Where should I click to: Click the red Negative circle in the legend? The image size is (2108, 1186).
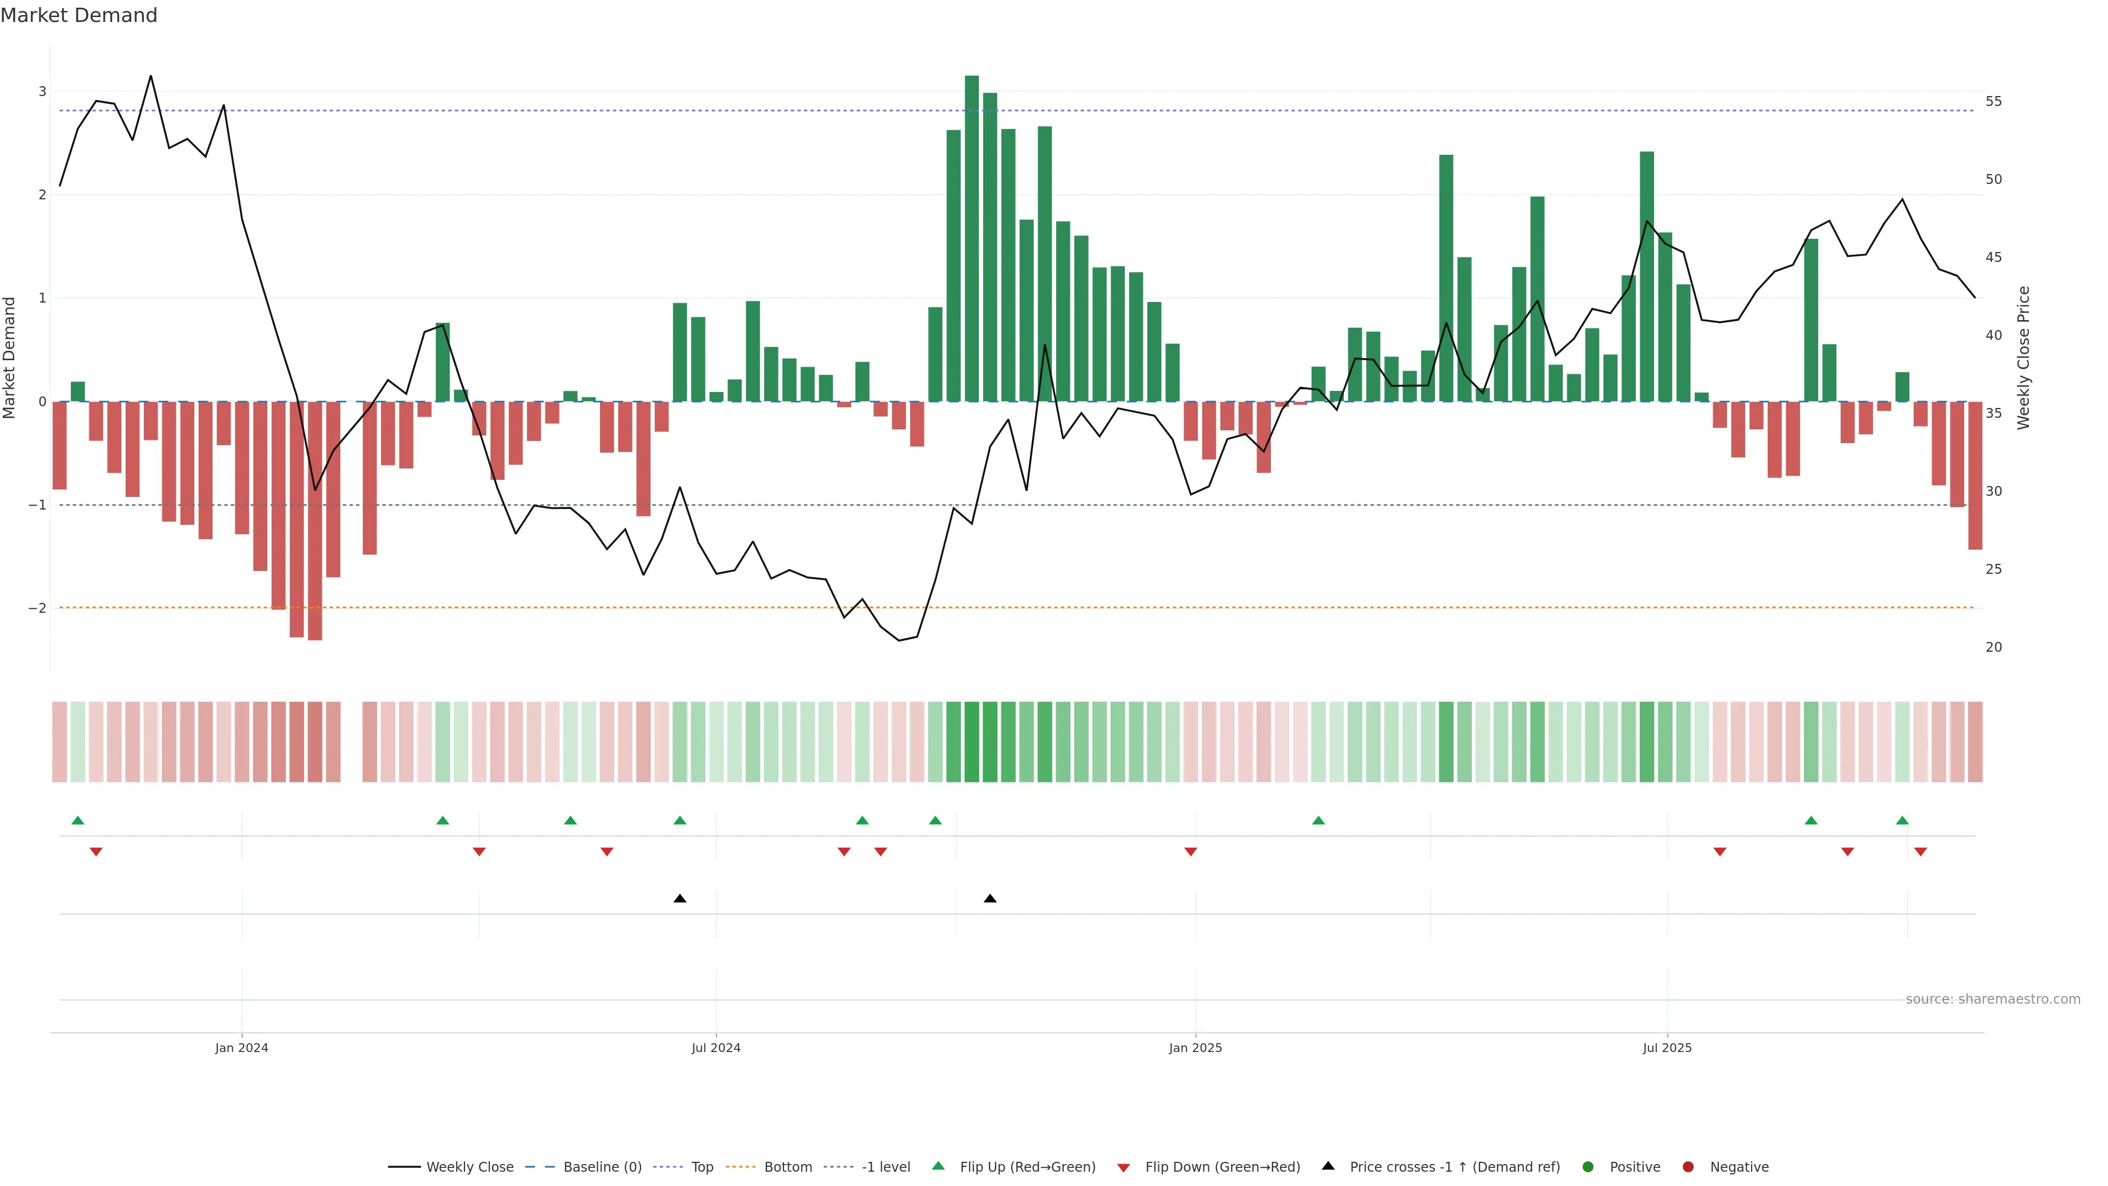1688,1166
